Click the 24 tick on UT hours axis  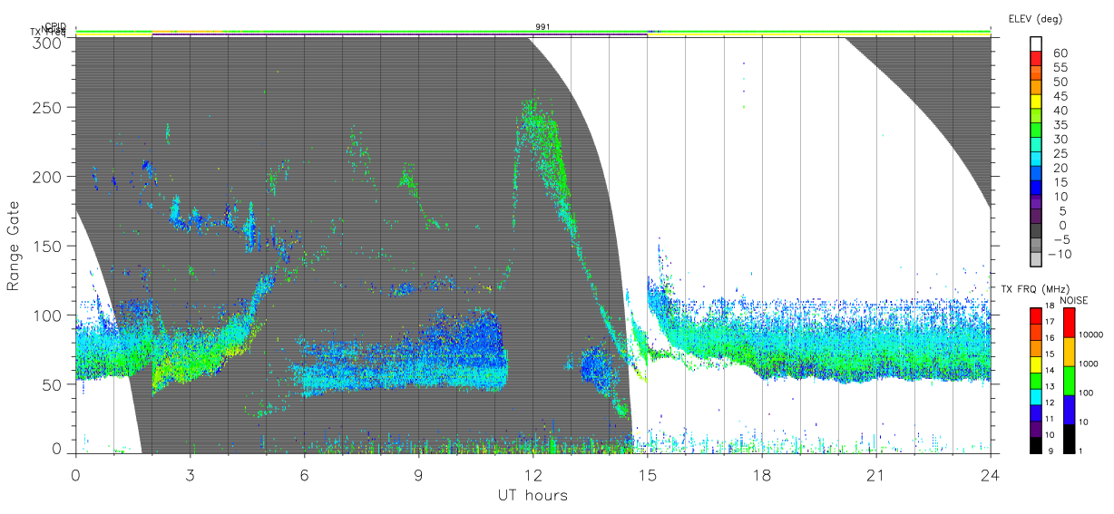coord(990,475)
